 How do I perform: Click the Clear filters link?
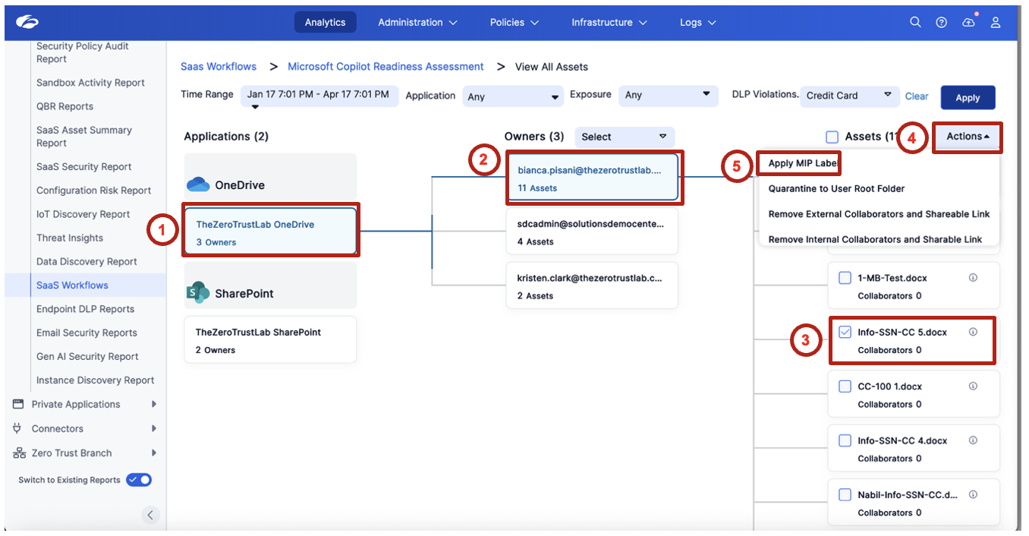(x=917, y=96)
